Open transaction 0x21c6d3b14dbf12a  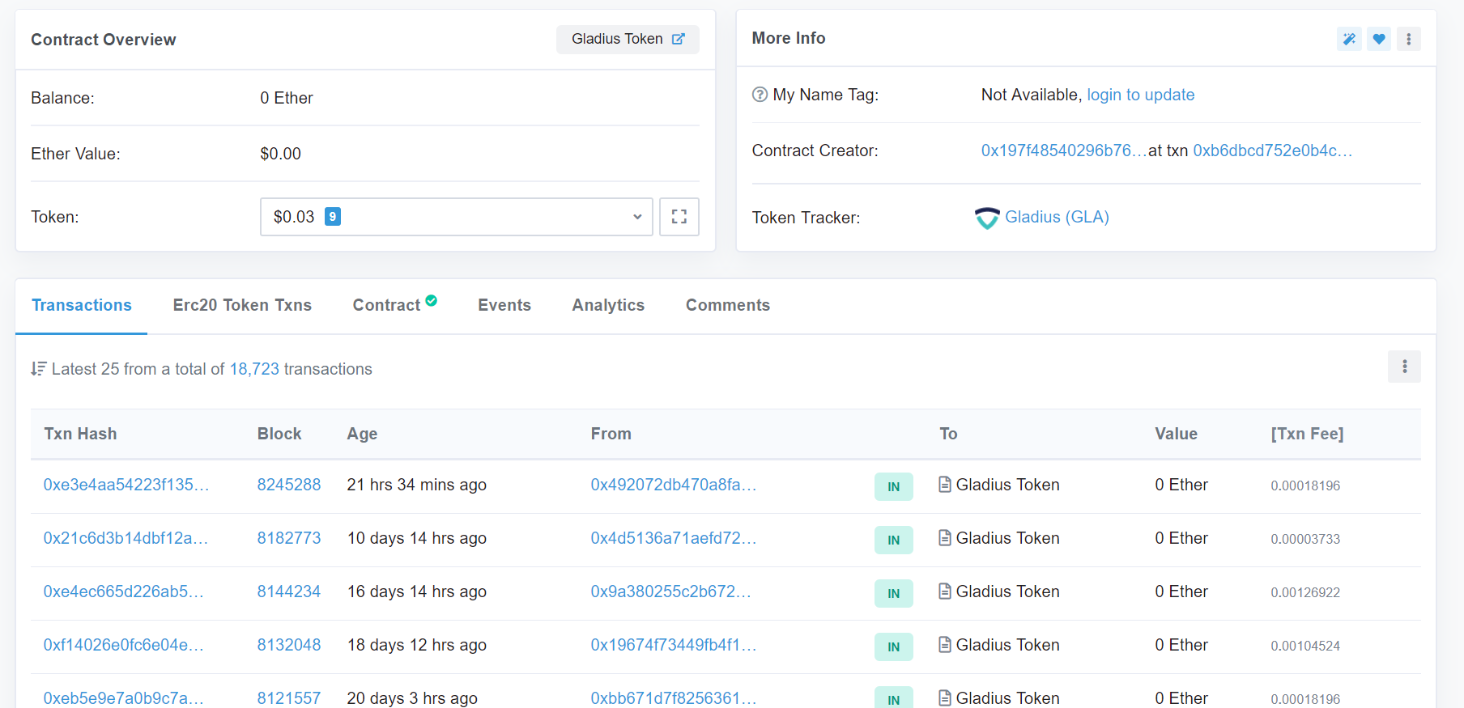click(126, 538)
